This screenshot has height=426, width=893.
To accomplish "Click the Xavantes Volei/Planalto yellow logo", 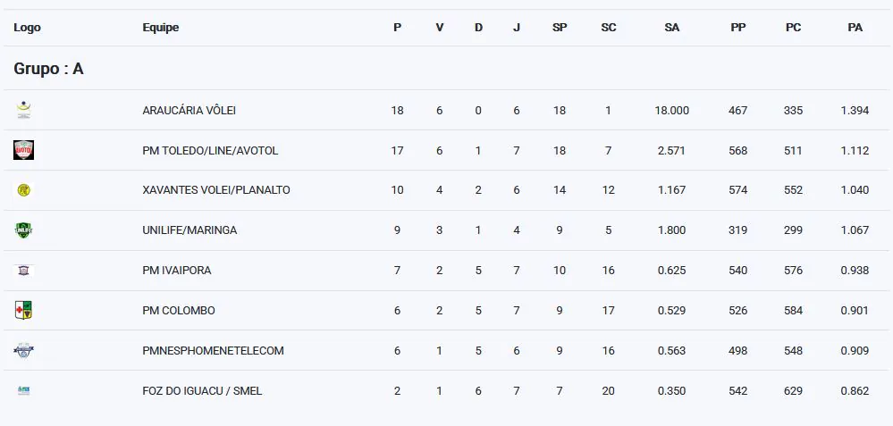I will click(23, 190).
